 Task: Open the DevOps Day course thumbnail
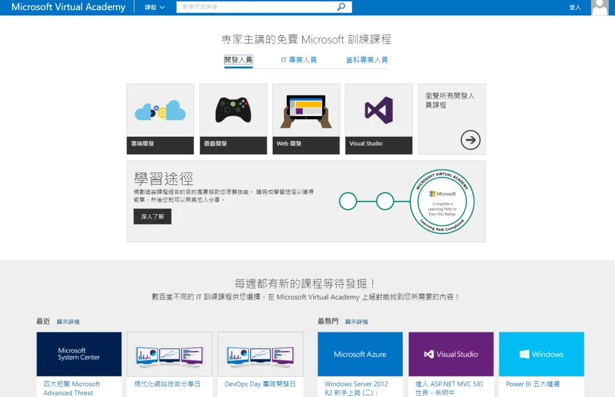coord(260,354)
